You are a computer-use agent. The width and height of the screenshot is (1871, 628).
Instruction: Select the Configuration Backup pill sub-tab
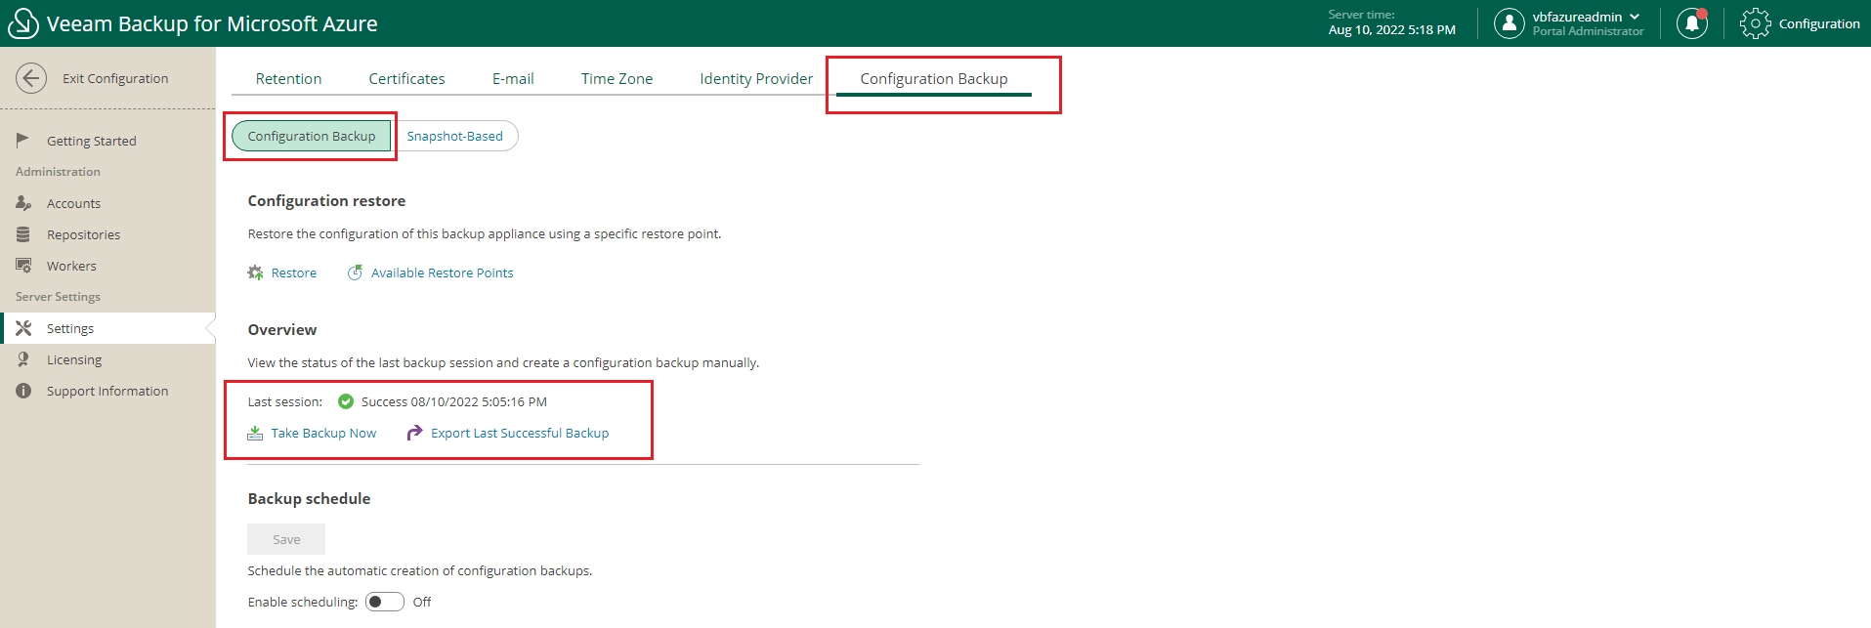click(312, 136)
